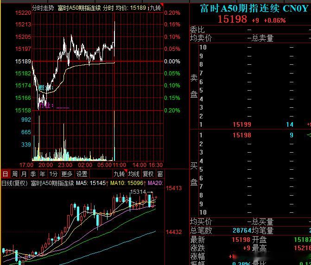
Task: Click the 992 volume axis label
Action: (26, 119)
